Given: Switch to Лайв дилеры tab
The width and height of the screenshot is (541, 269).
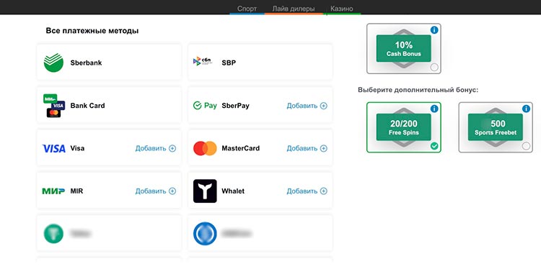Looking at the screenshot, I should [294, 9].
